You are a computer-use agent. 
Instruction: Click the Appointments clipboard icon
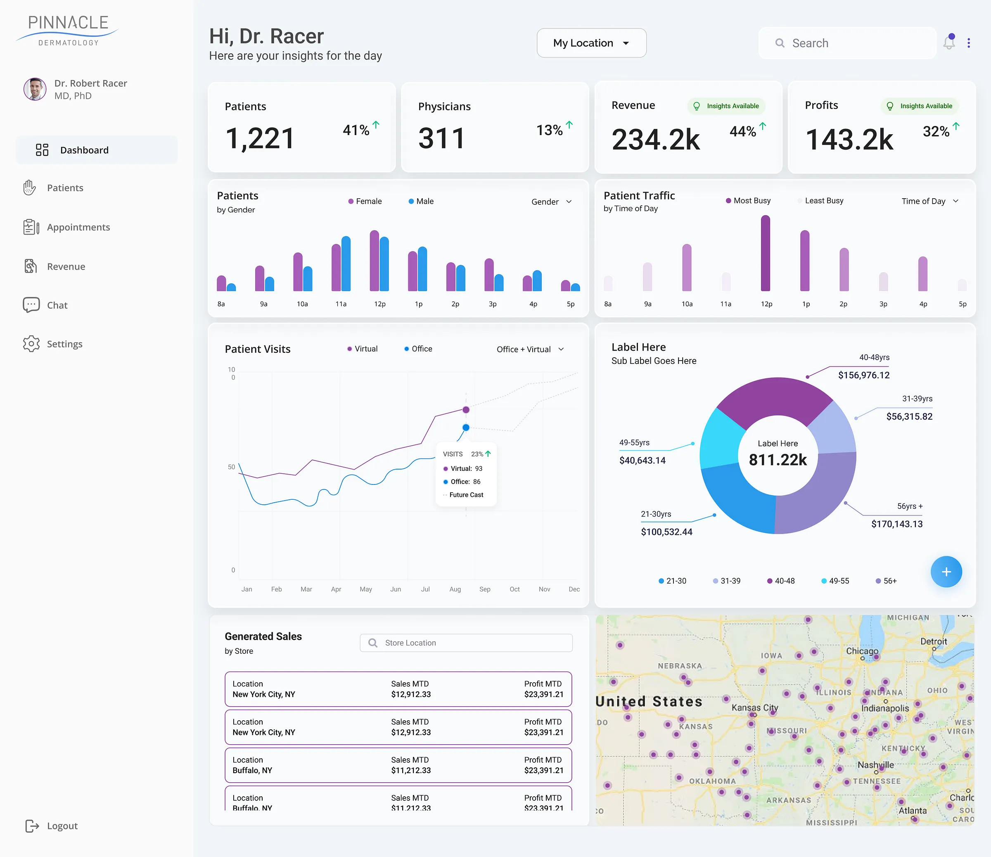click(x=31, y=227)
